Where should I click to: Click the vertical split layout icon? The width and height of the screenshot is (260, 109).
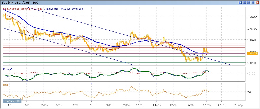click(244, 2)
